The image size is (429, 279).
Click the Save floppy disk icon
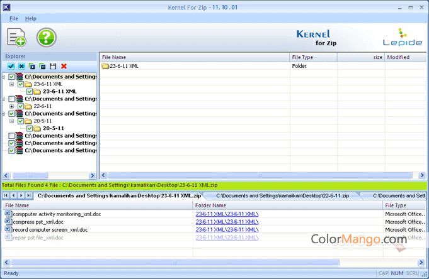[x=53, y=66]
